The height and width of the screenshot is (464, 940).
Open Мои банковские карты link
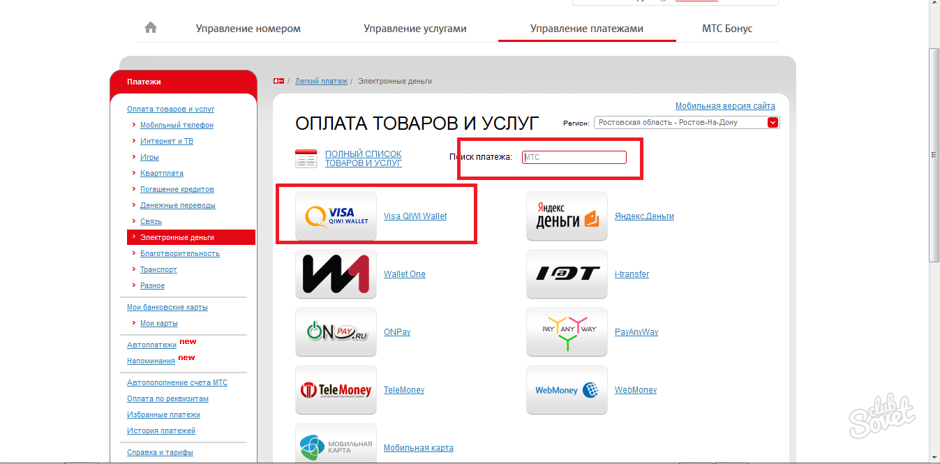pos(167,307)
